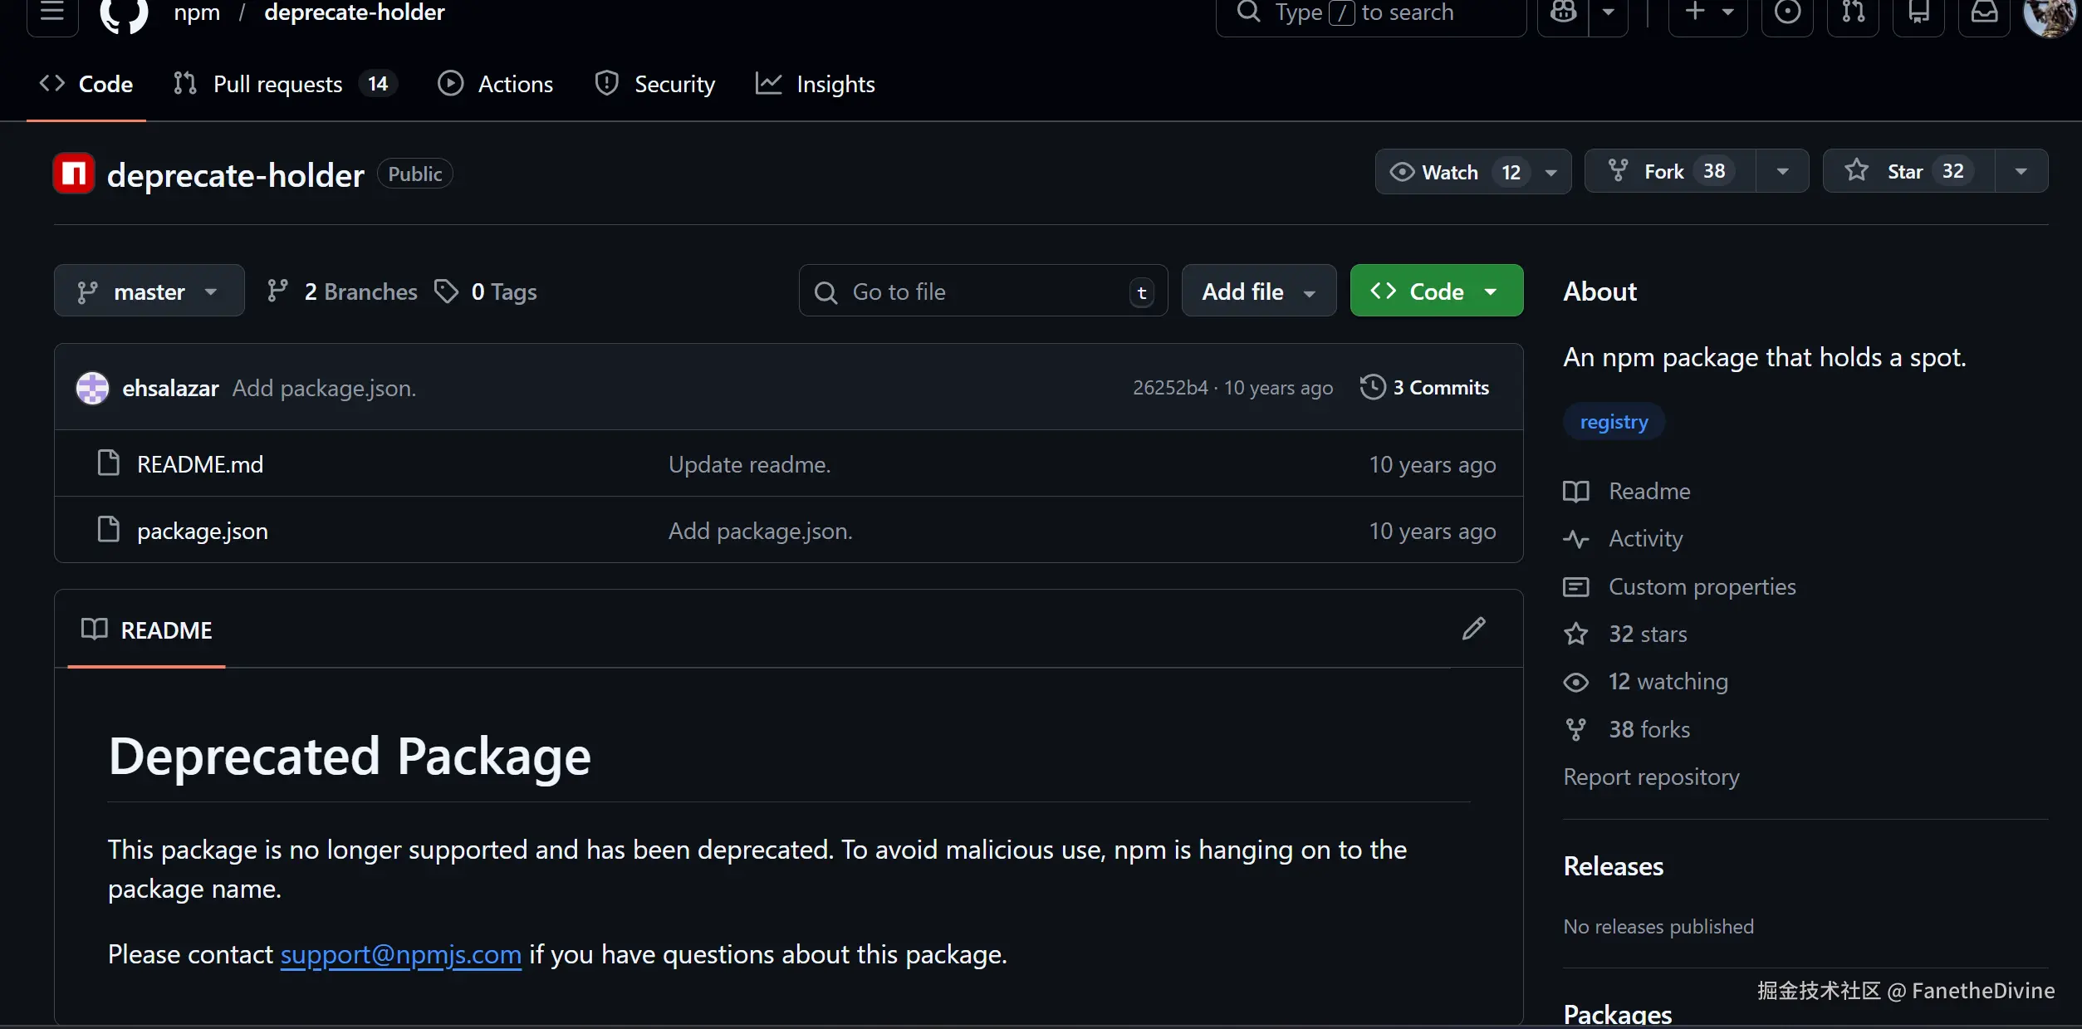Switch to the Pull requests tab

(x=277, y=84)
